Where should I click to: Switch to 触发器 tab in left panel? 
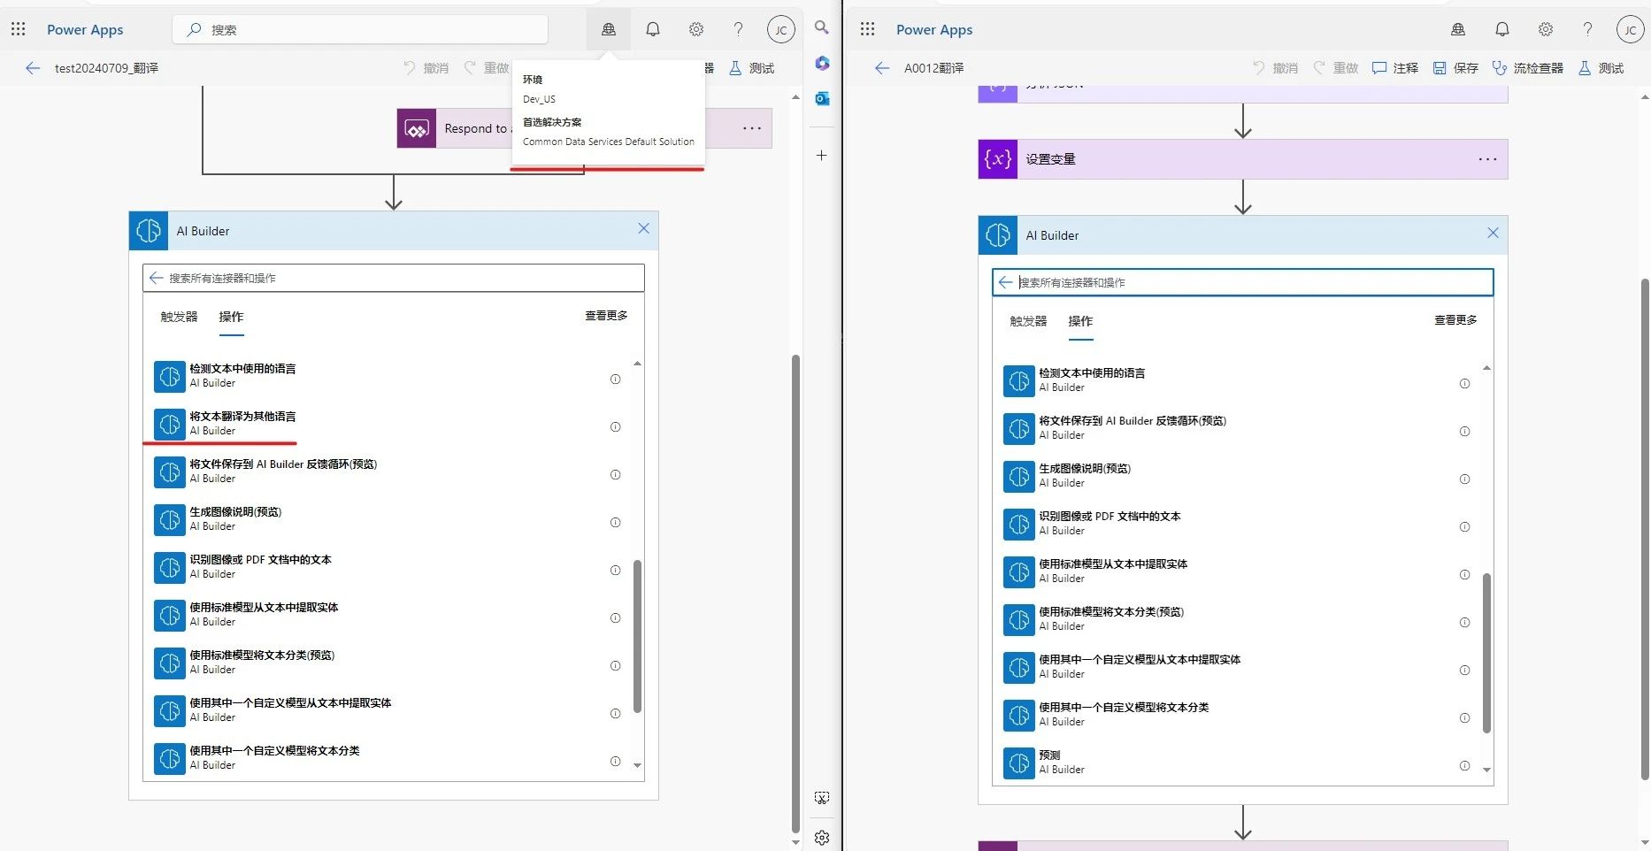pyautogui.click(x=179, y=317)
